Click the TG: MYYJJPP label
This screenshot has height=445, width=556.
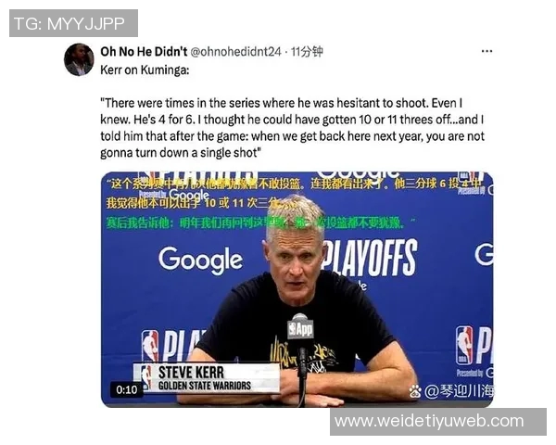click(x=69, y=23)
